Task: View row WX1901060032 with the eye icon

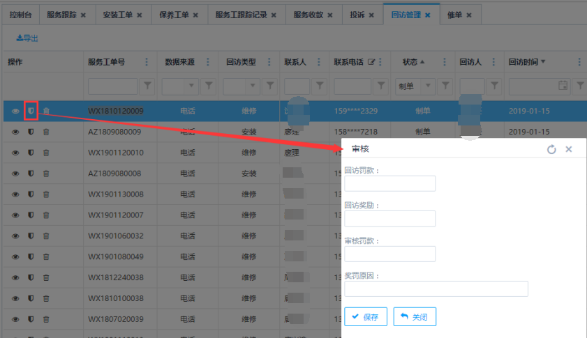Action: click(15, 236)
